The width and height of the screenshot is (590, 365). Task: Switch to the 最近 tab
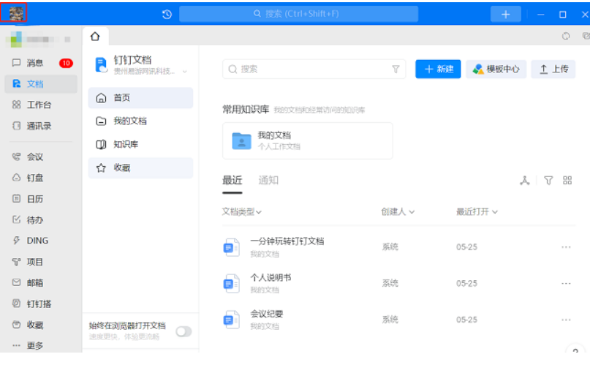[232, 180]
